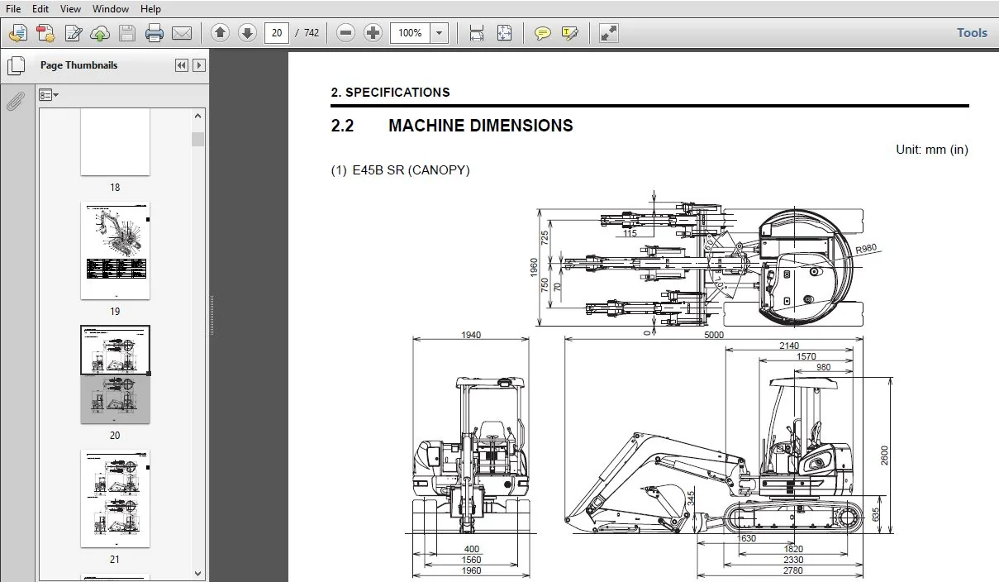Click the thumbnails scrollbar up arrow
The height and width of the screenshot is (582, 999).
tap(197, 117)
